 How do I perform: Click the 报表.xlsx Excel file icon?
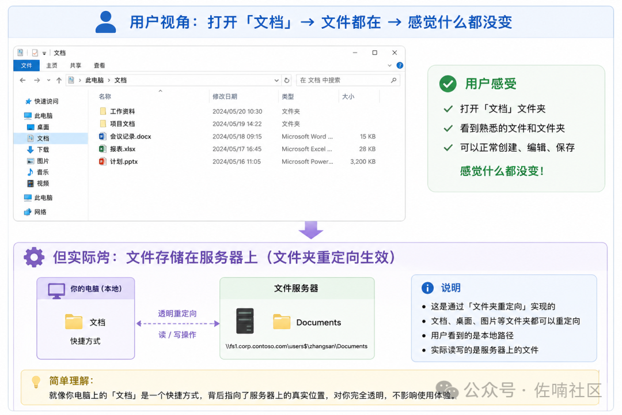103,149
